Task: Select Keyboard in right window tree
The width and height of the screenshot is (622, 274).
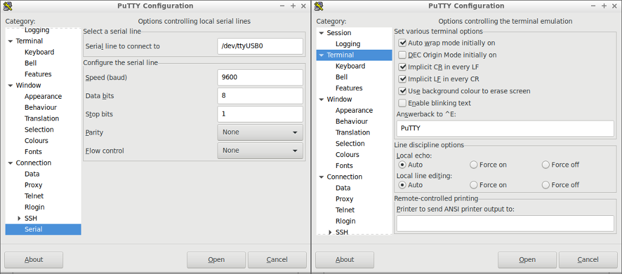Action: (350, 66)
